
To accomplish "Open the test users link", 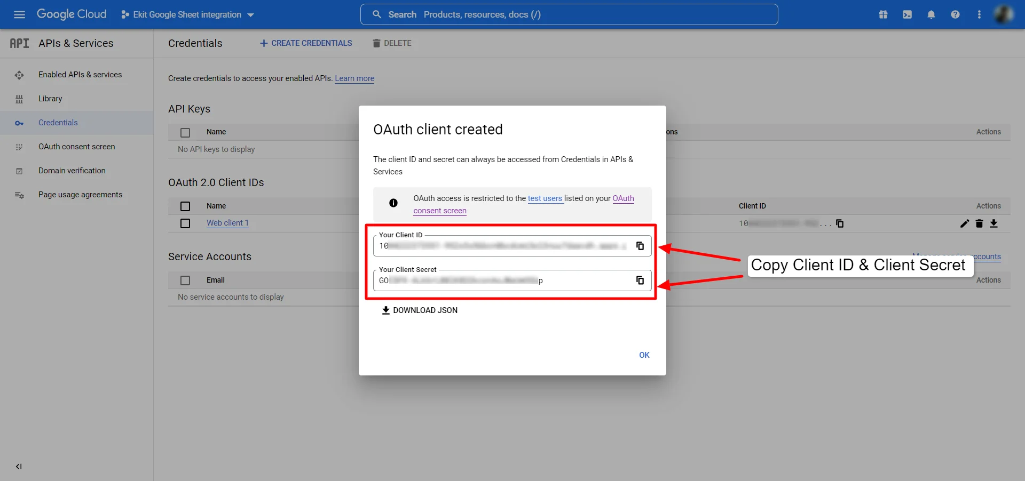I will (545, 198).
